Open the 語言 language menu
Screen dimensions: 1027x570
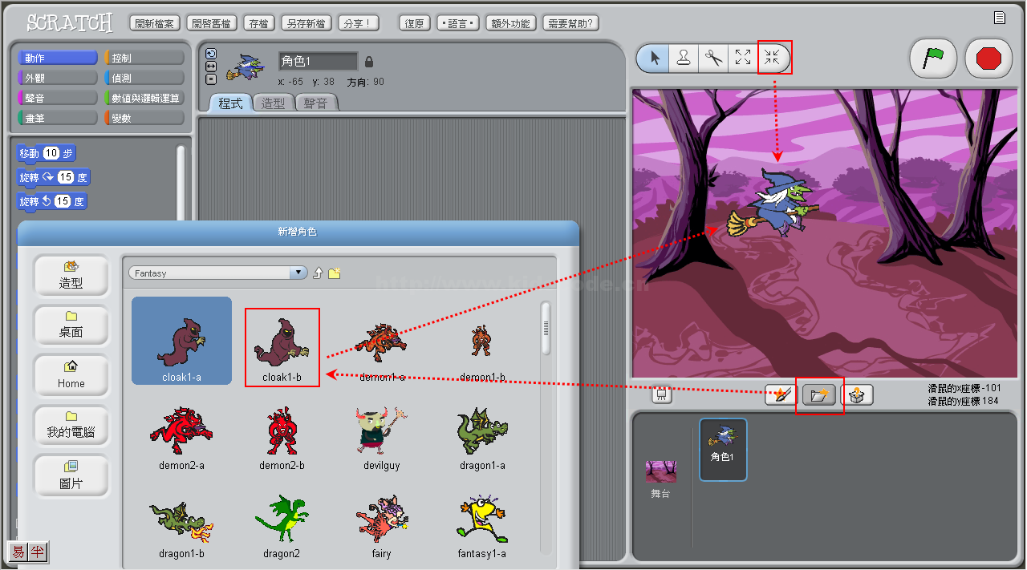[x=458, y=23]
